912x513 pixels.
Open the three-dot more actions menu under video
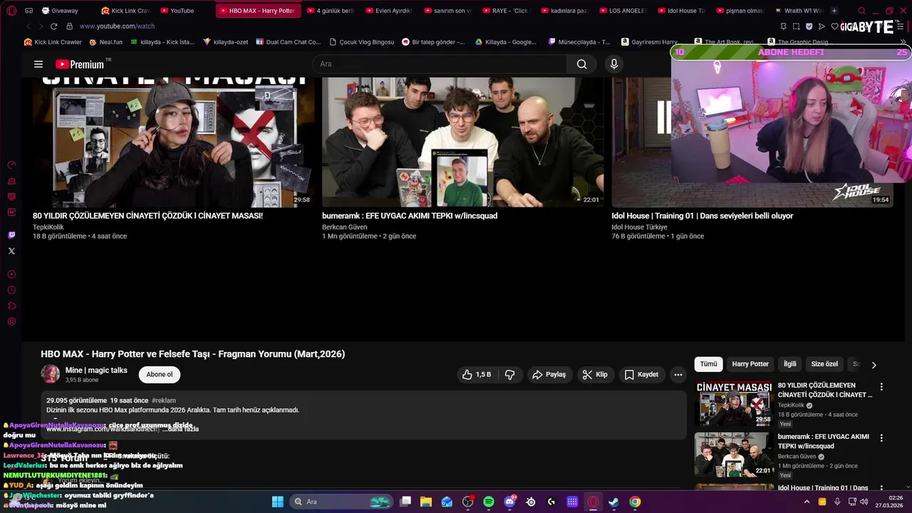(678, 374)
